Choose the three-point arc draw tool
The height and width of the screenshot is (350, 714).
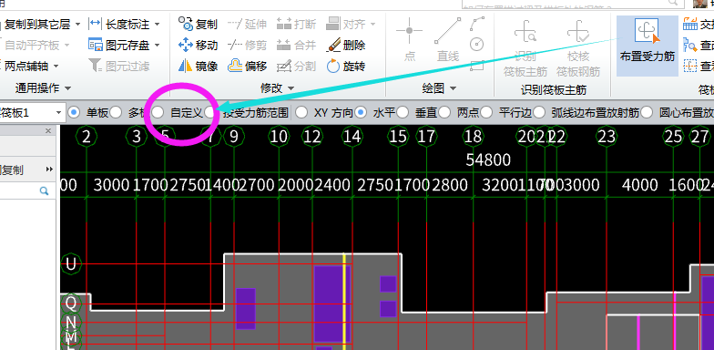[477, 24]
